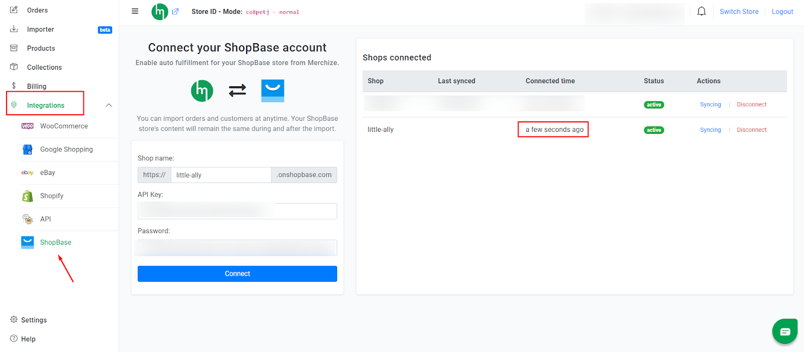
Task: Collapse the Integrations chevron
Action: click(x=109, y=105)
